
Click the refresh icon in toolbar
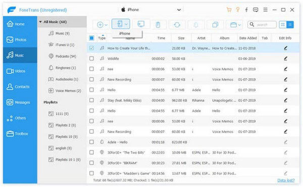(177, 25)
